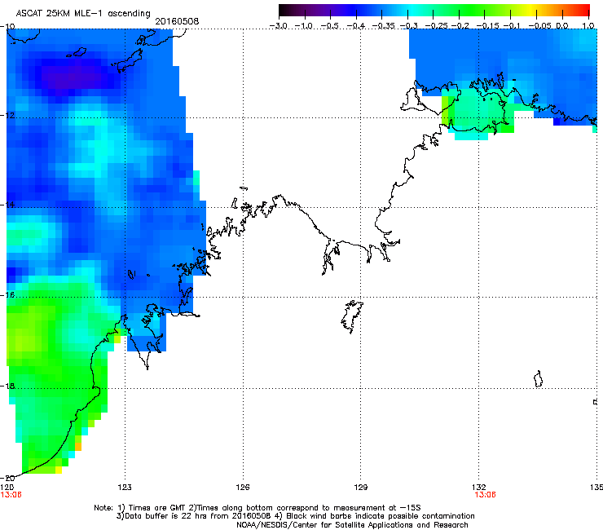Click the -14 latitude axis label
Image resolution: width=603 pixels, height=530 pixels.
click(x=8, y=205)
